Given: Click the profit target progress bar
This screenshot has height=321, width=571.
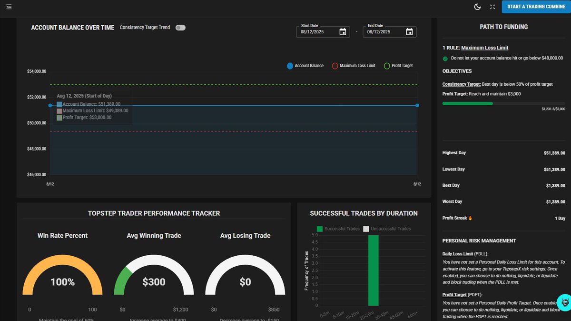Looking at the screenshot, I should (x=504, y=103).
